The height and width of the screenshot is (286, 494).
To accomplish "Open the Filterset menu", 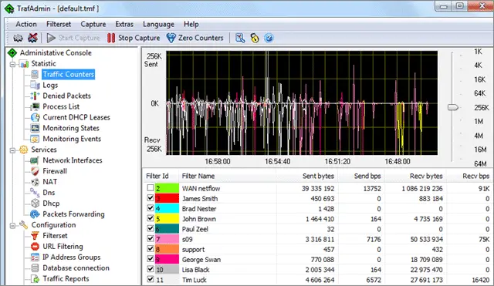I will 59,24.
